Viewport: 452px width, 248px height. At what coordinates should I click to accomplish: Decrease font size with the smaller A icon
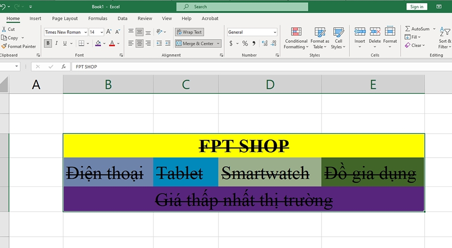[x=117, y=32]
